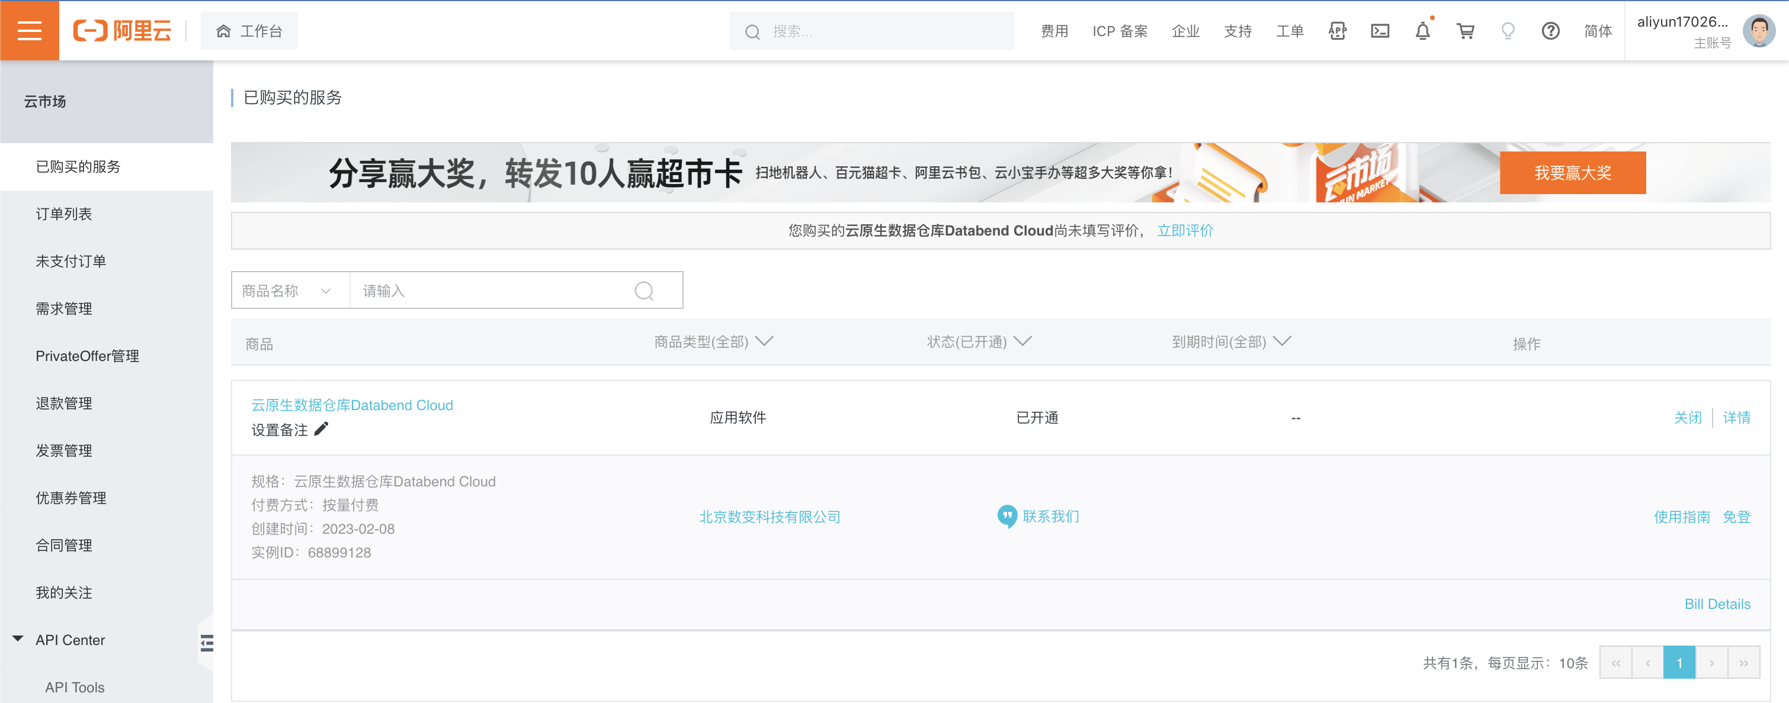This screenshot has width=1789, height=703.
Task: Click the lightbulb suggestions icon
Action: click(x=1508, y=31)
